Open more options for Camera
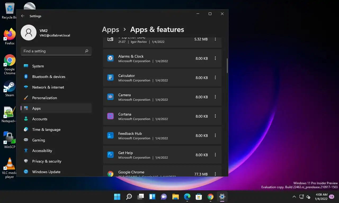Viewport: 339px width, 203px height. (215, 97)
